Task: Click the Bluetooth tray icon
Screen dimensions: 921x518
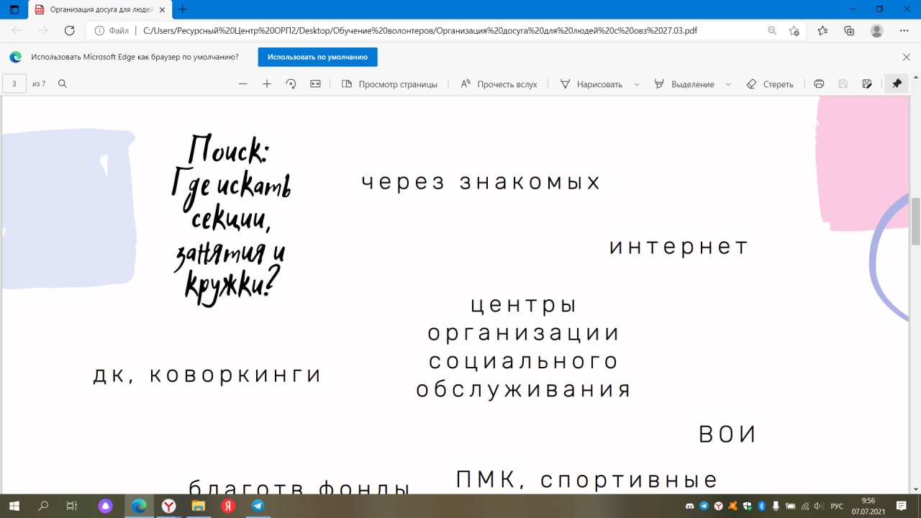Action: (x=762, y=506)
